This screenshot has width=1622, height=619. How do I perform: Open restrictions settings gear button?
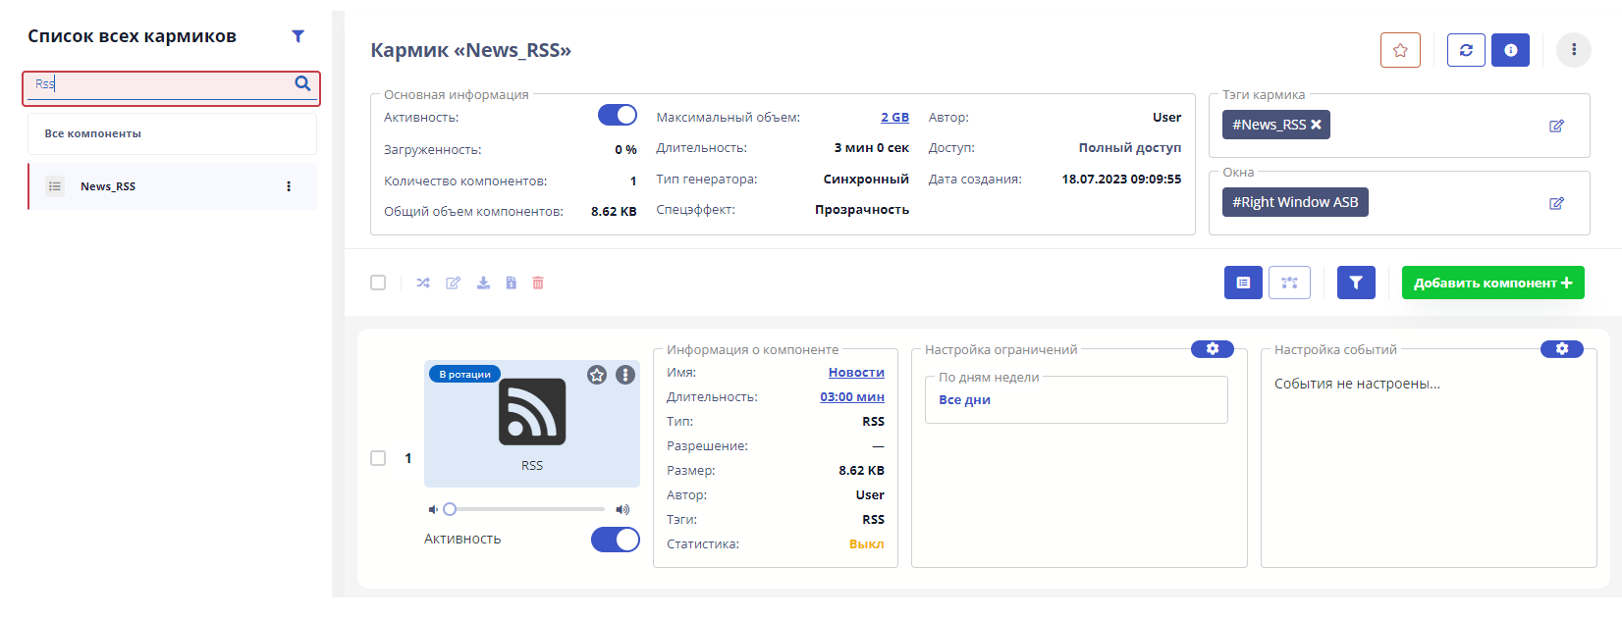[x=1212, y=349]
